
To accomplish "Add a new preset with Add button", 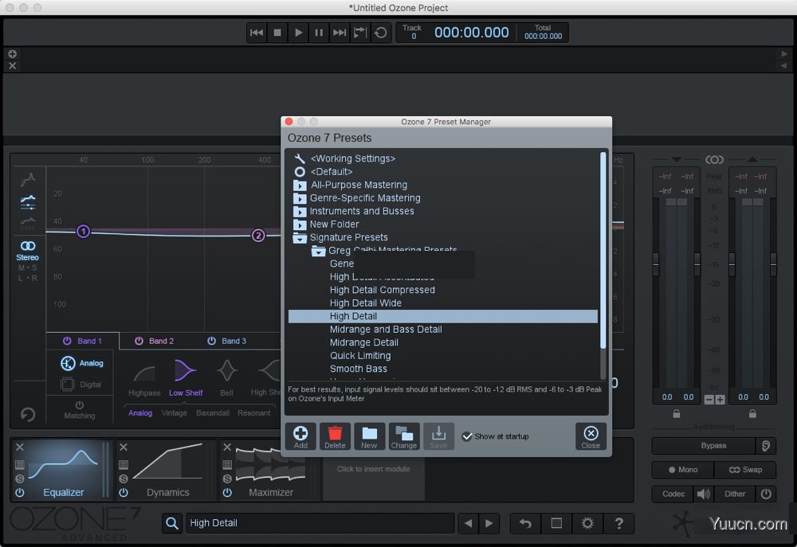I will (300, 436).
